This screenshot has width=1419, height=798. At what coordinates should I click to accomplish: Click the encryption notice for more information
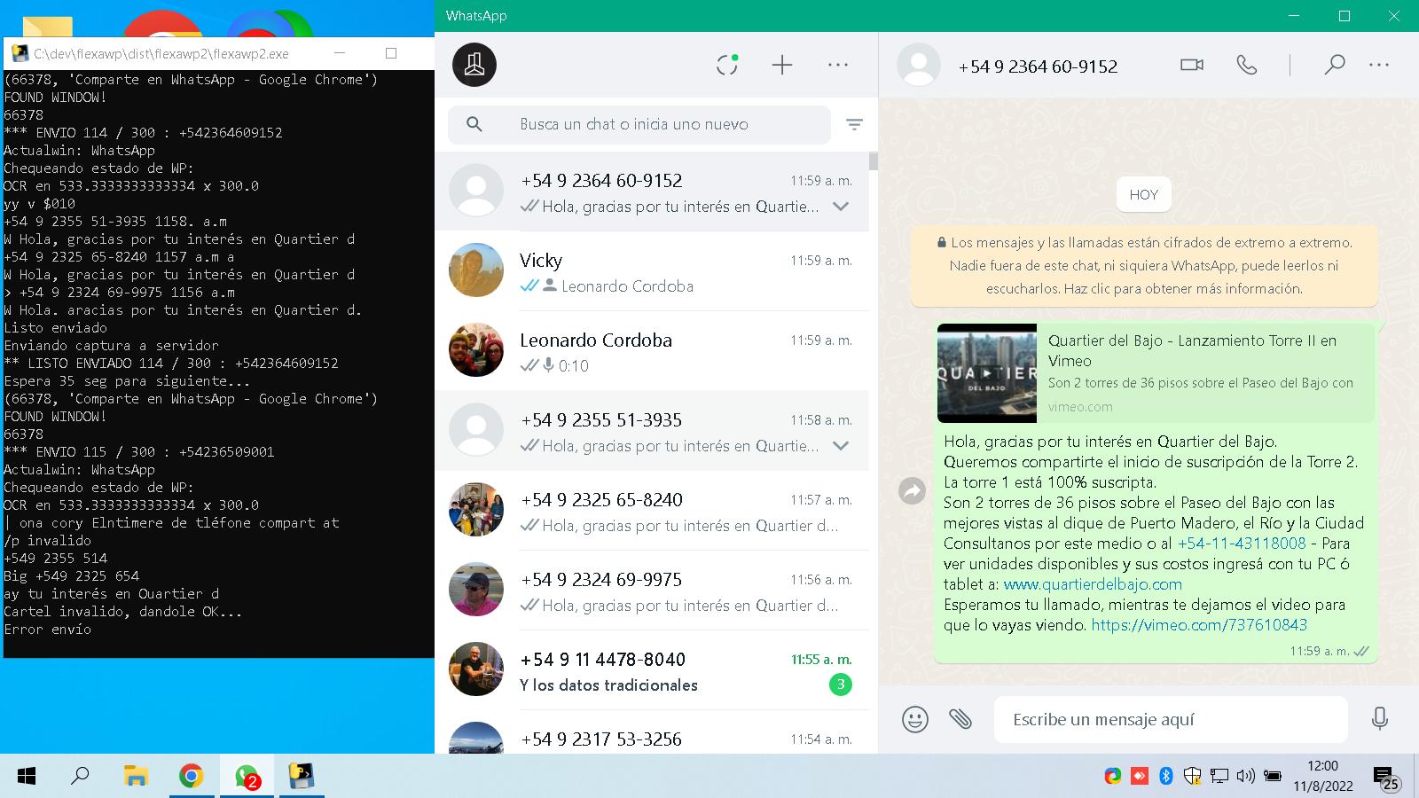1144,265
